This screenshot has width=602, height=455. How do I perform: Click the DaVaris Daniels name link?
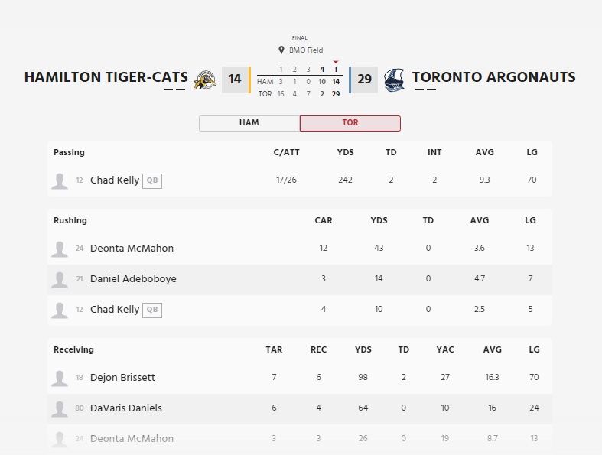[126, 408]
